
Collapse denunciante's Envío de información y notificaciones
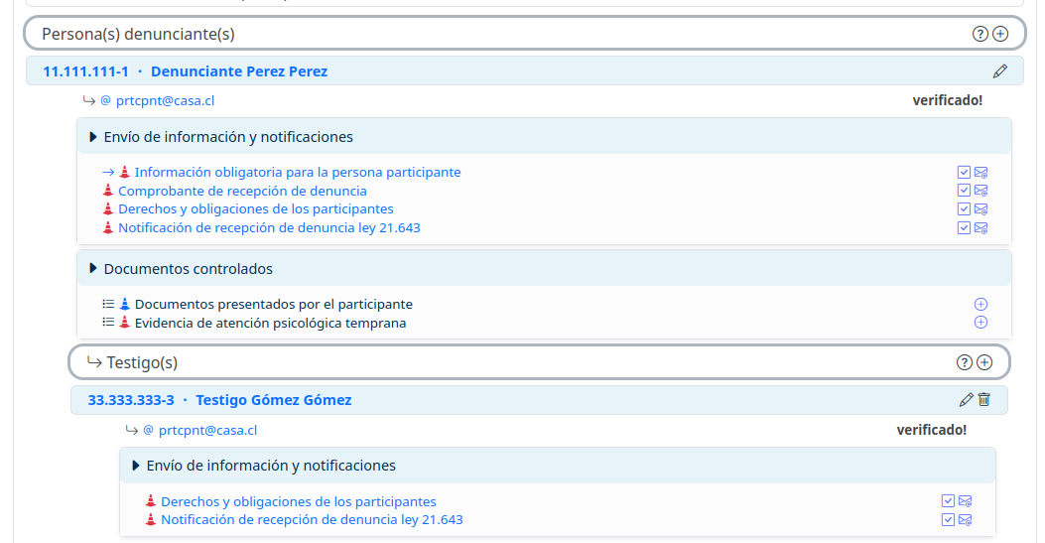point(93,137)
